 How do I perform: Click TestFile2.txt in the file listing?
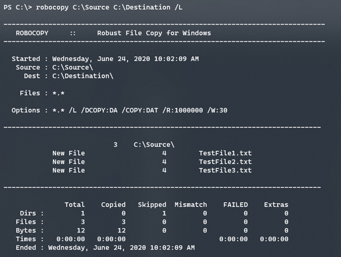click(x=225, y=162)
